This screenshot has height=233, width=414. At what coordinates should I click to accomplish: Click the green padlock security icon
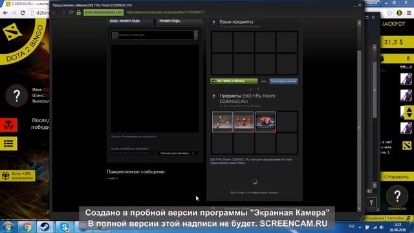[x=79, y=12]
